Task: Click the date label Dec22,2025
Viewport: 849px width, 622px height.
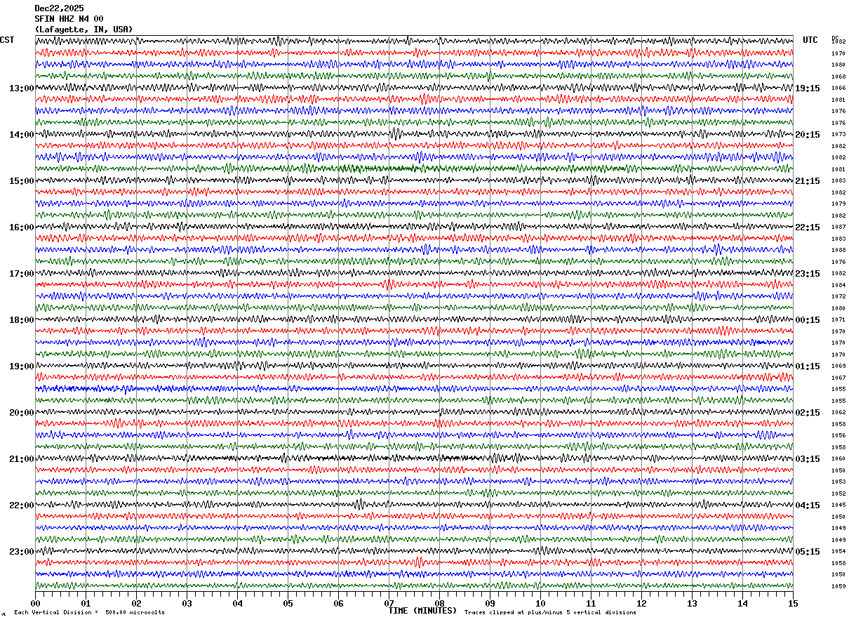Action: [x=59, y=8]
